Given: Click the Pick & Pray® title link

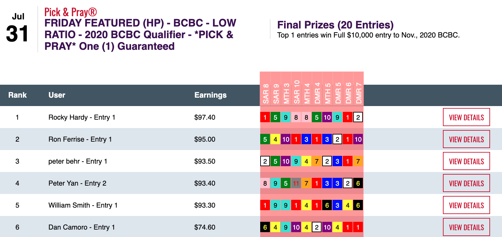Looking at the screenshot, I should click(x=70, y=12).
